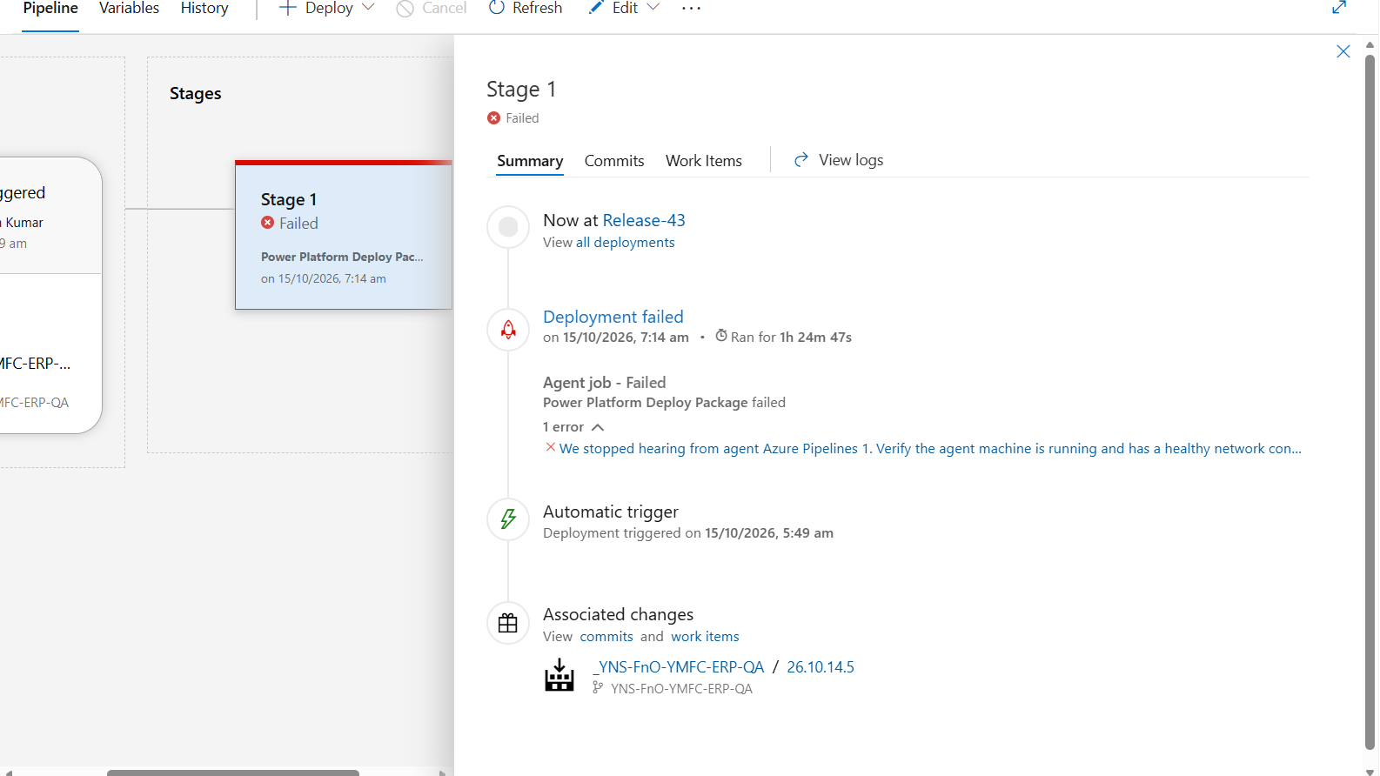The width and height of the screenshot is (1380, 776).
Task: Open the Variables tab
Action: coord(129,9)
